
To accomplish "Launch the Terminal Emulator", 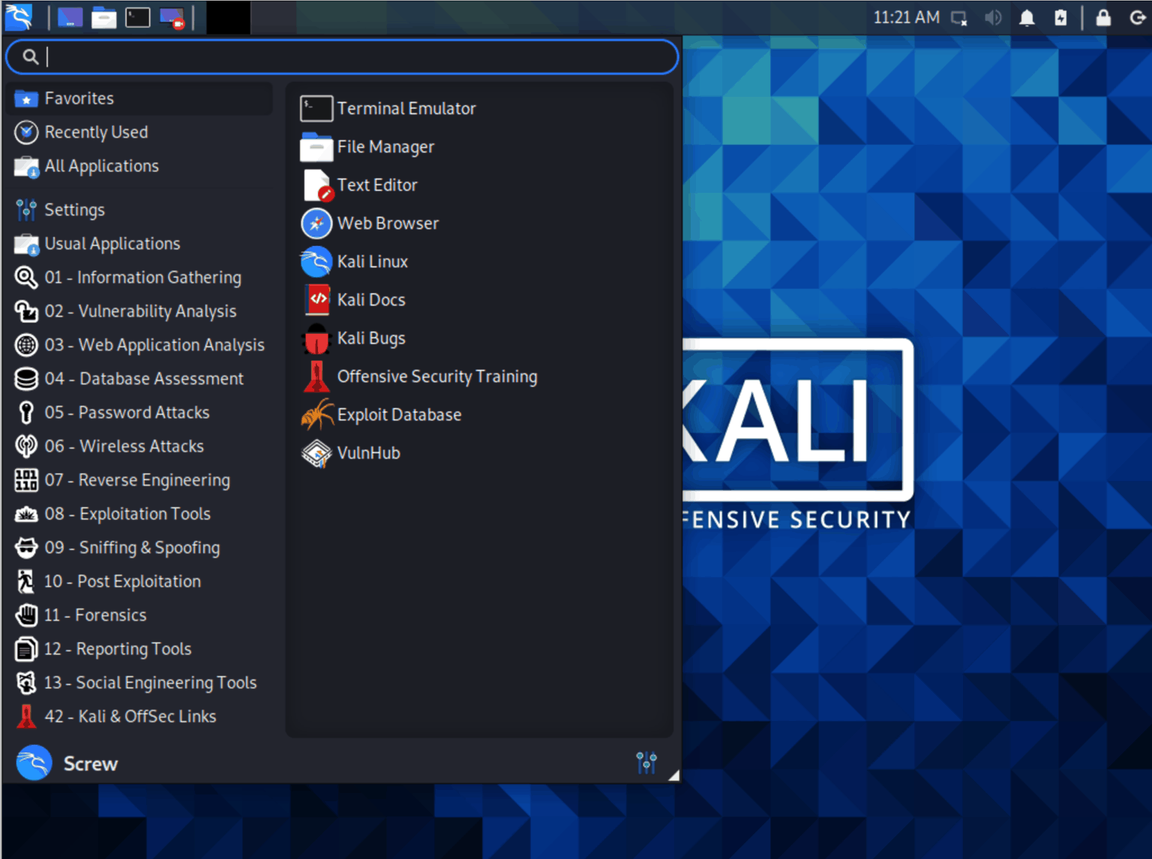I will coord(406,108).
